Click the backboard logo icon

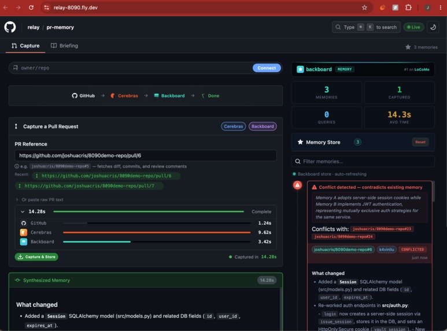coord(300,69)
